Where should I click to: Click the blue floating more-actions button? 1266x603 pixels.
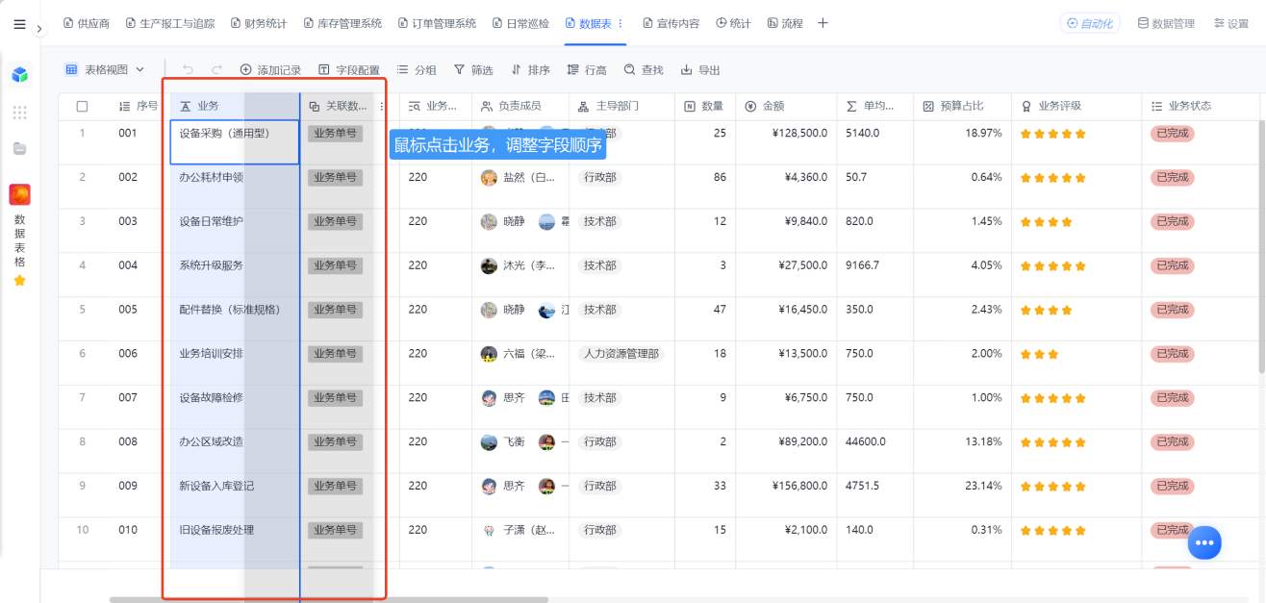(1204, 542)
